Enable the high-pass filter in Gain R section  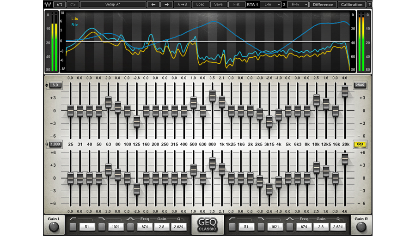coord(232,227)
